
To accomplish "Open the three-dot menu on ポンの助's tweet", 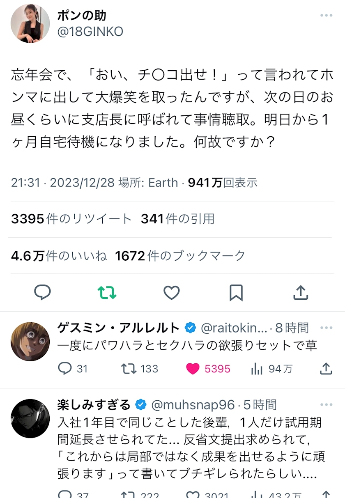I will 326,16.
